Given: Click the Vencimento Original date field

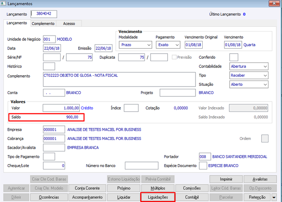Looking at the screenshot, I should coord(194,45).
